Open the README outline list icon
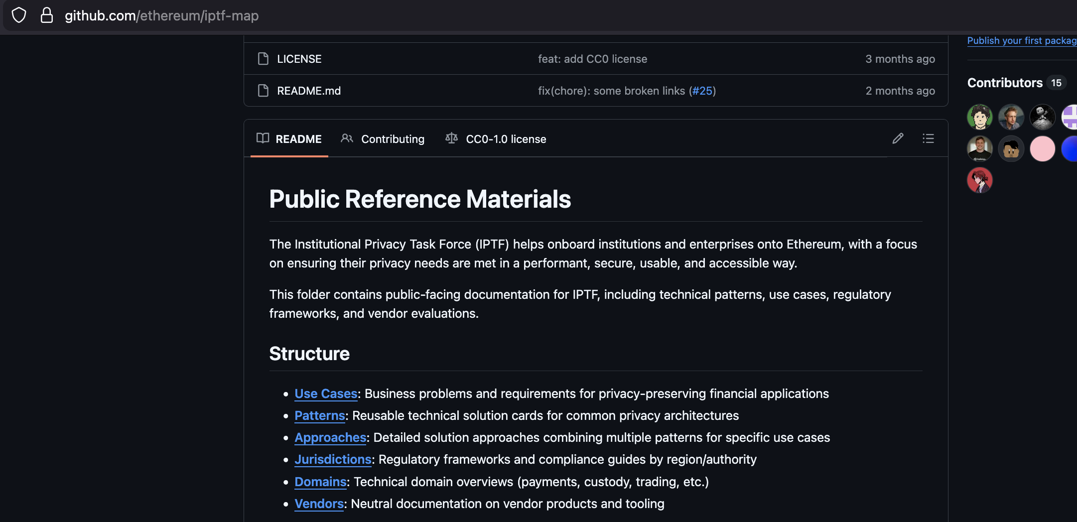 click(929, 138)
